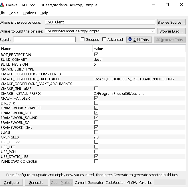188x187 pixels.
Task: Toggle the FRAMEWORK_SQL checkbox
Action: tap(96, 122)
